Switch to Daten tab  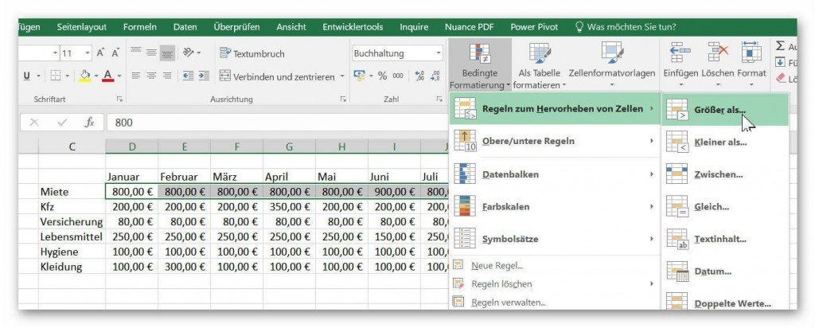coord(185,27)
